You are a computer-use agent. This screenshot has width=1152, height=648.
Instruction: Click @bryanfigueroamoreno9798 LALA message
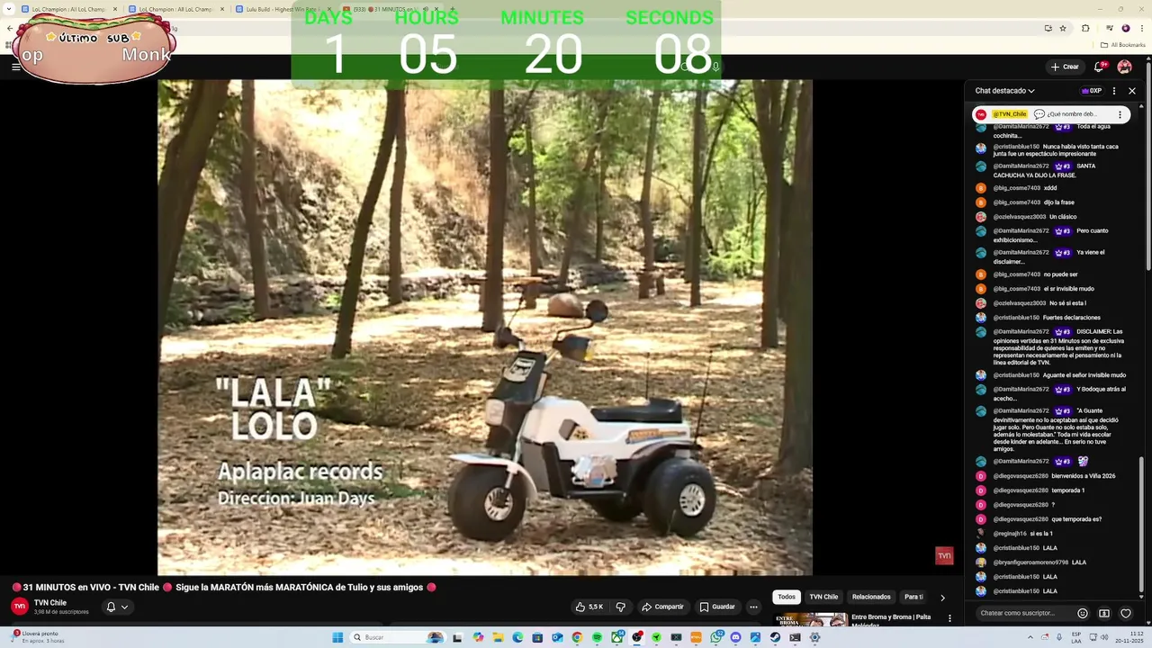pyautogui.click(x=1053, y=562)
